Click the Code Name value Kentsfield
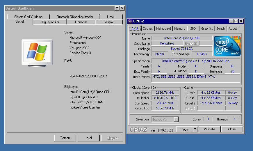 pos(167,43)
